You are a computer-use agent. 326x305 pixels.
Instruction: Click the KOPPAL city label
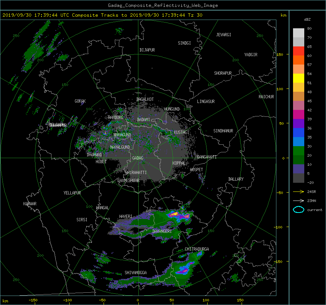pos(179,163)
